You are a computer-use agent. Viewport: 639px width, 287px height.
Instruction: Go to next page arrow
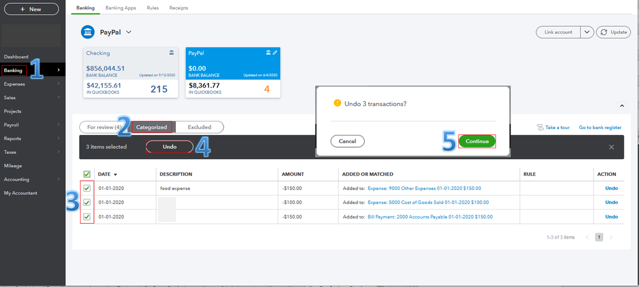pyautogui.click(x=611, y=237)
